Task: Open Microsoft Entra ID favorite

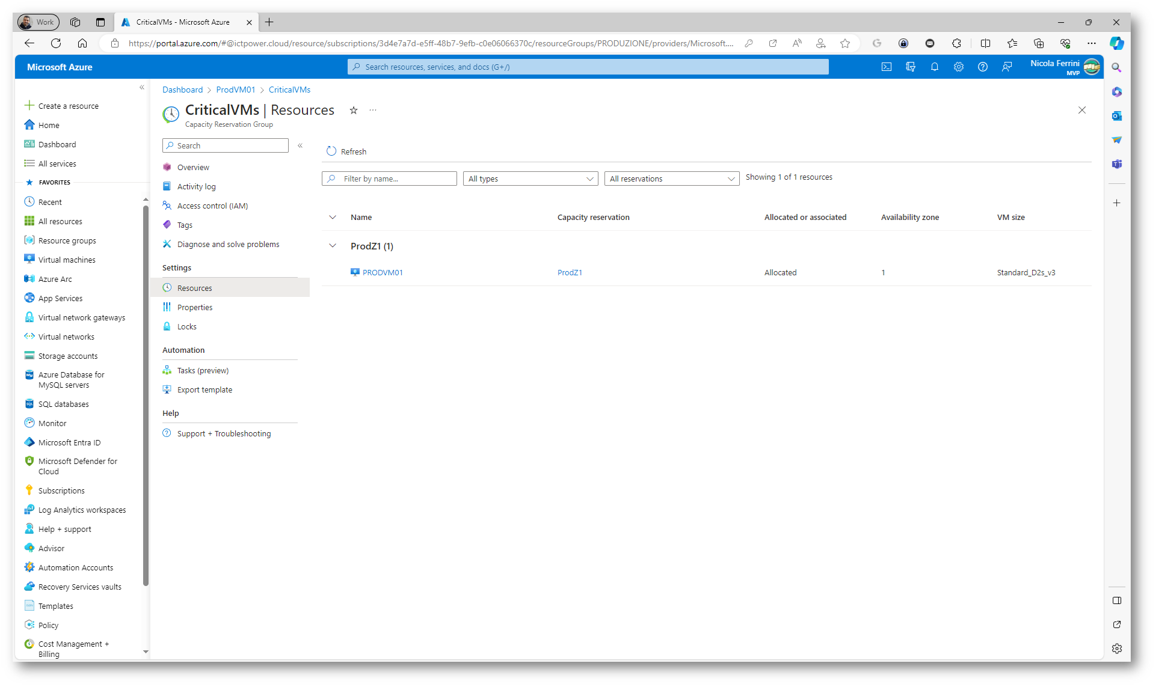Action: (69, 442)
